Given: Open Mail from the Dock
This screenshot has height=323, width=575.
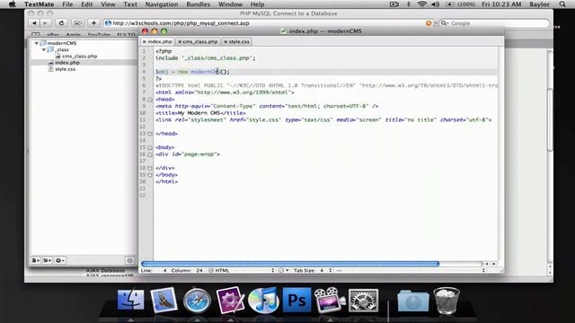Looking at the screenshot, I should pos(164,300).
